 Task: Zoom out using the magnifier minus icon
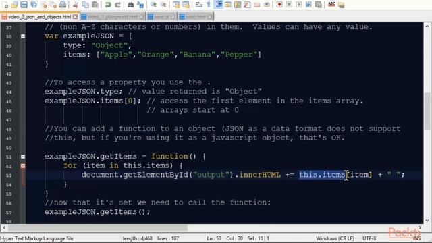click(163, 5)
